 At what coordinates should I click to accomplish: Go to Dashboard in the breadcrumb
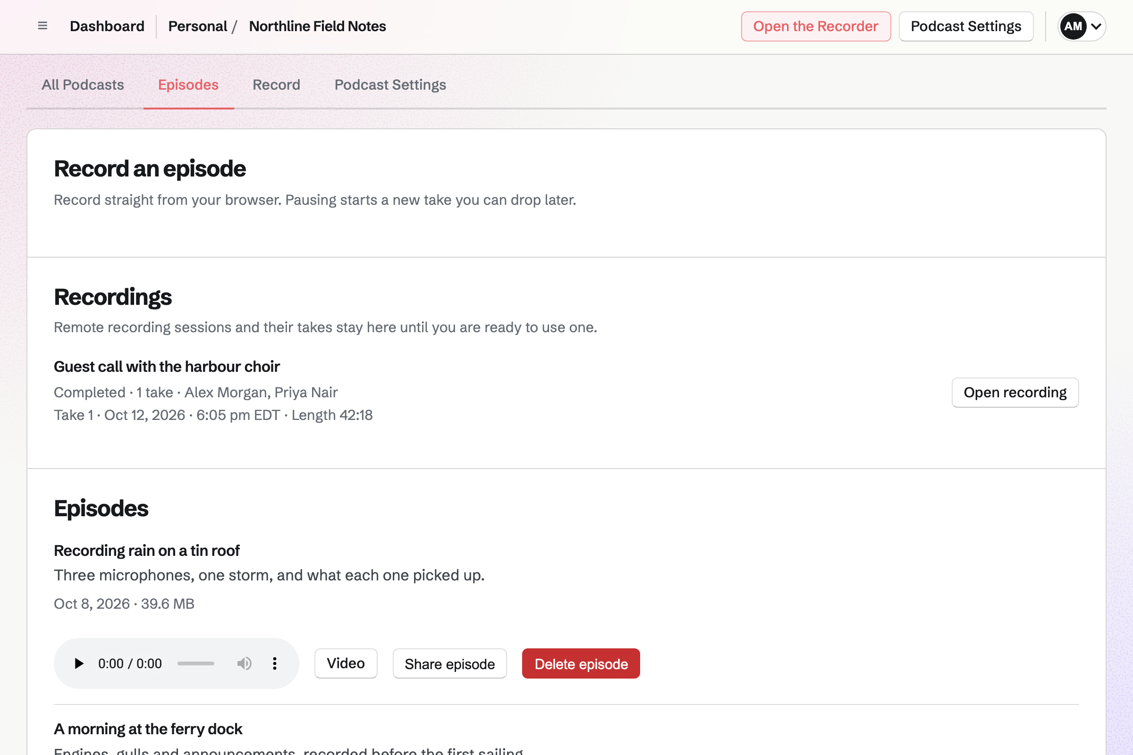[107, 26]
